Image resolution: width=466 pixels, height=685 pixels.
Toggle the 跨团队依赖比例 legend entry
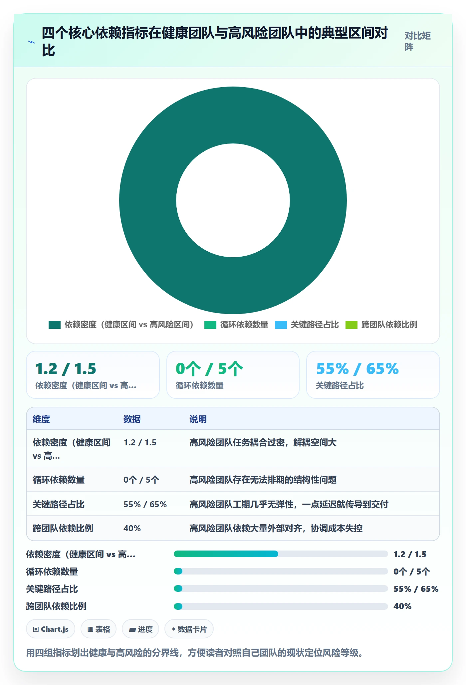pos(381,325)
